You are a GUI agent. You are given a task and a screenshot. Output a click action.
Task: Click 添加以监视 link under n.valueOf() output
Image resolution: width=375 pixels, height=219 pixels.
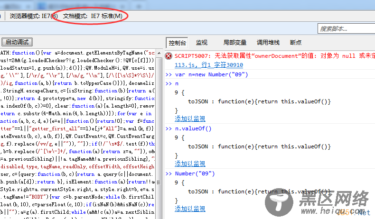[190, 164]
